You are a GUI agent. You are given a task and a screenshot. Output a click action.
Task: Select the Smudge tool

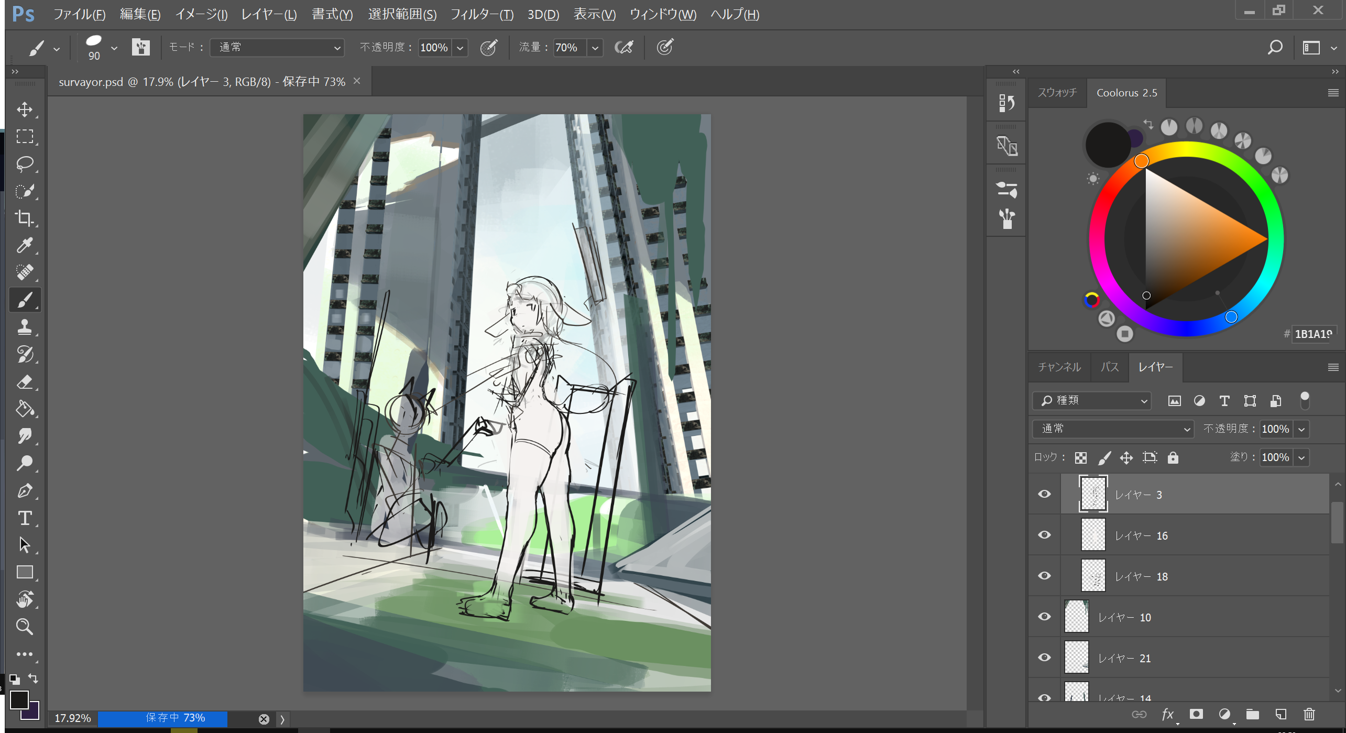point(25,436)
